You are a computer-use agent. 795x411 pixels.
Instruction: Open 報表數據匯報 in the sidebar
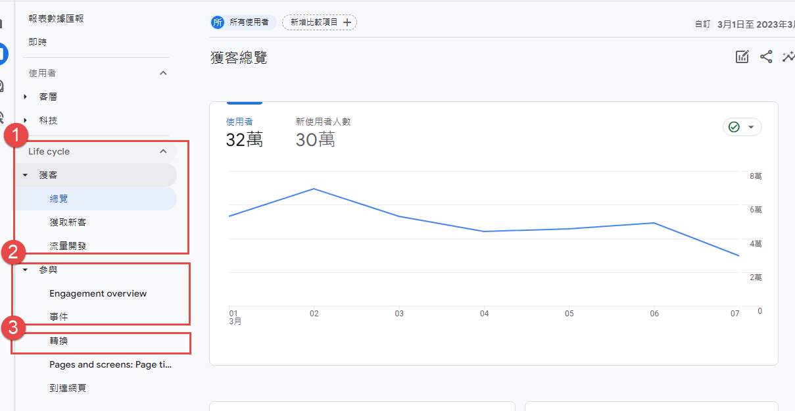tap(56, 18)
